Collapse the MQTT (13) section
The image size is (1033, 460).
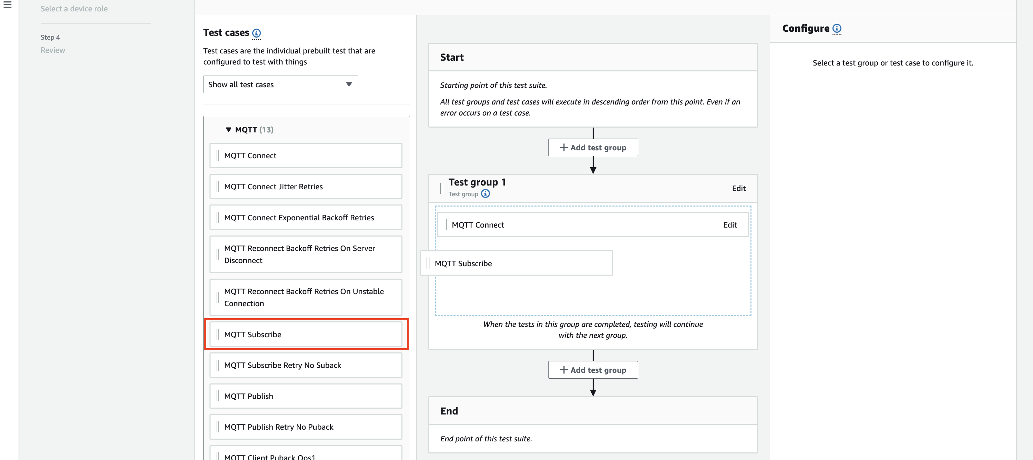[x=228, y=130]
